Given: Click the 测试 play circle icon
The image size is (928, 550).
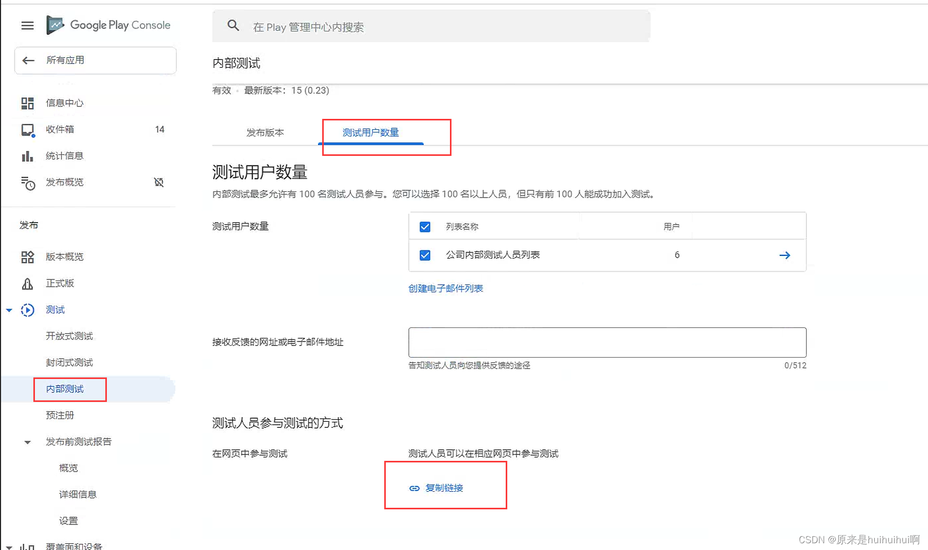Looking at the screenshot, I should point(27,310).
